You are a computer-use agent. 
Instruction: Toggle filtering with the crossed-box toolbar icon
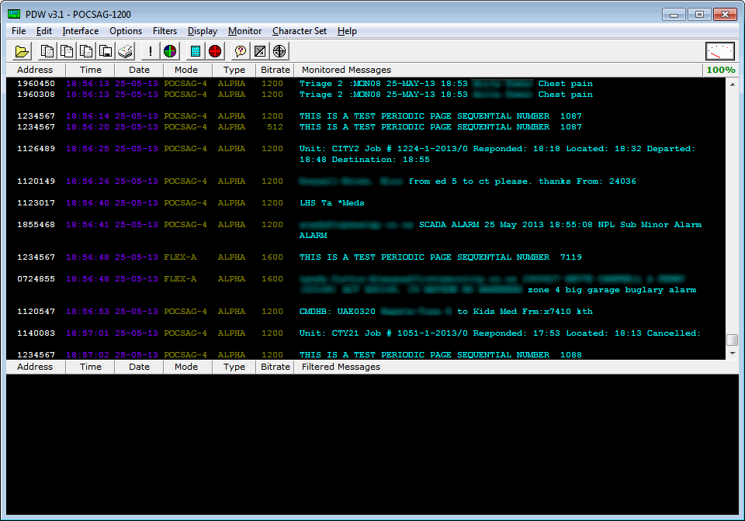pyautogui.click(x=259, y=51)
